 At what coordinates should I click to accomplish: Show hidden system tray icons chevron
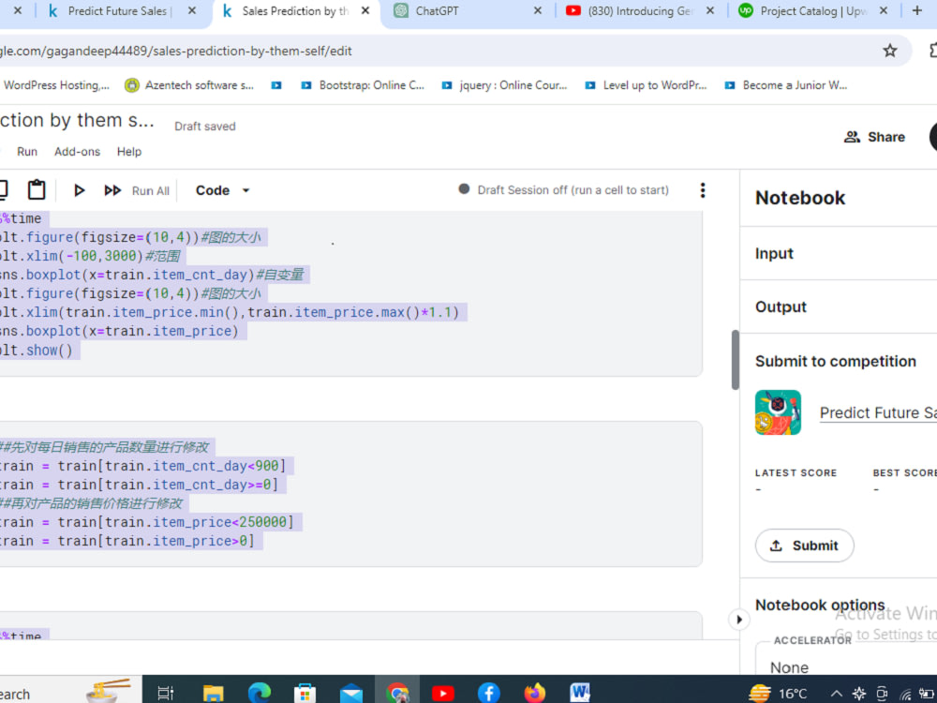(837, 694)
